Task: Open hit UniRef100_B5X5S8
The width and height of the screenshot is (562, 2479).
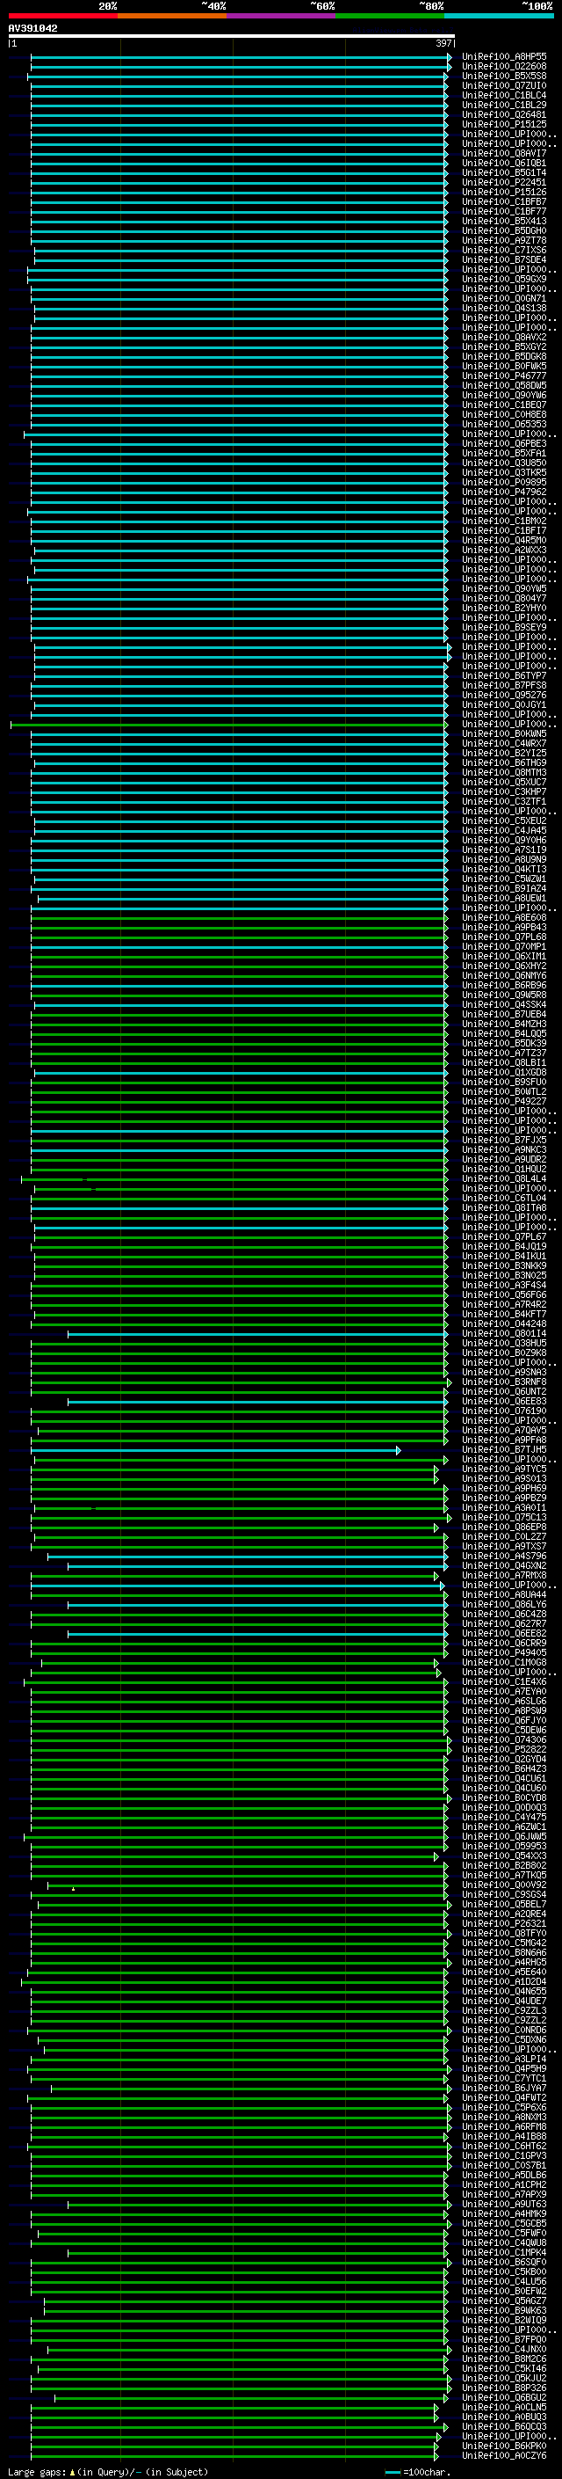Action: (x=504, y=76)
